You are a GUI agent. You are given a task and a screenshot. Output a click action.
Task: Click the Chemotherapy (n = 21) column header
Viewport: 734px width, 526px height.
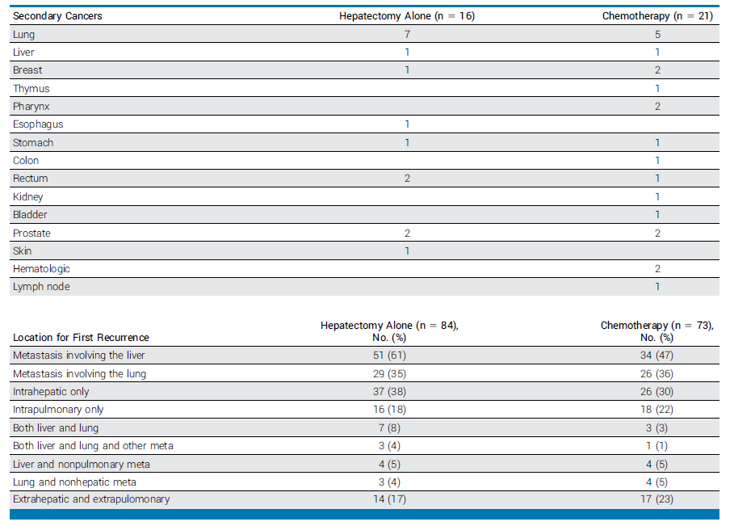point(657,16)
